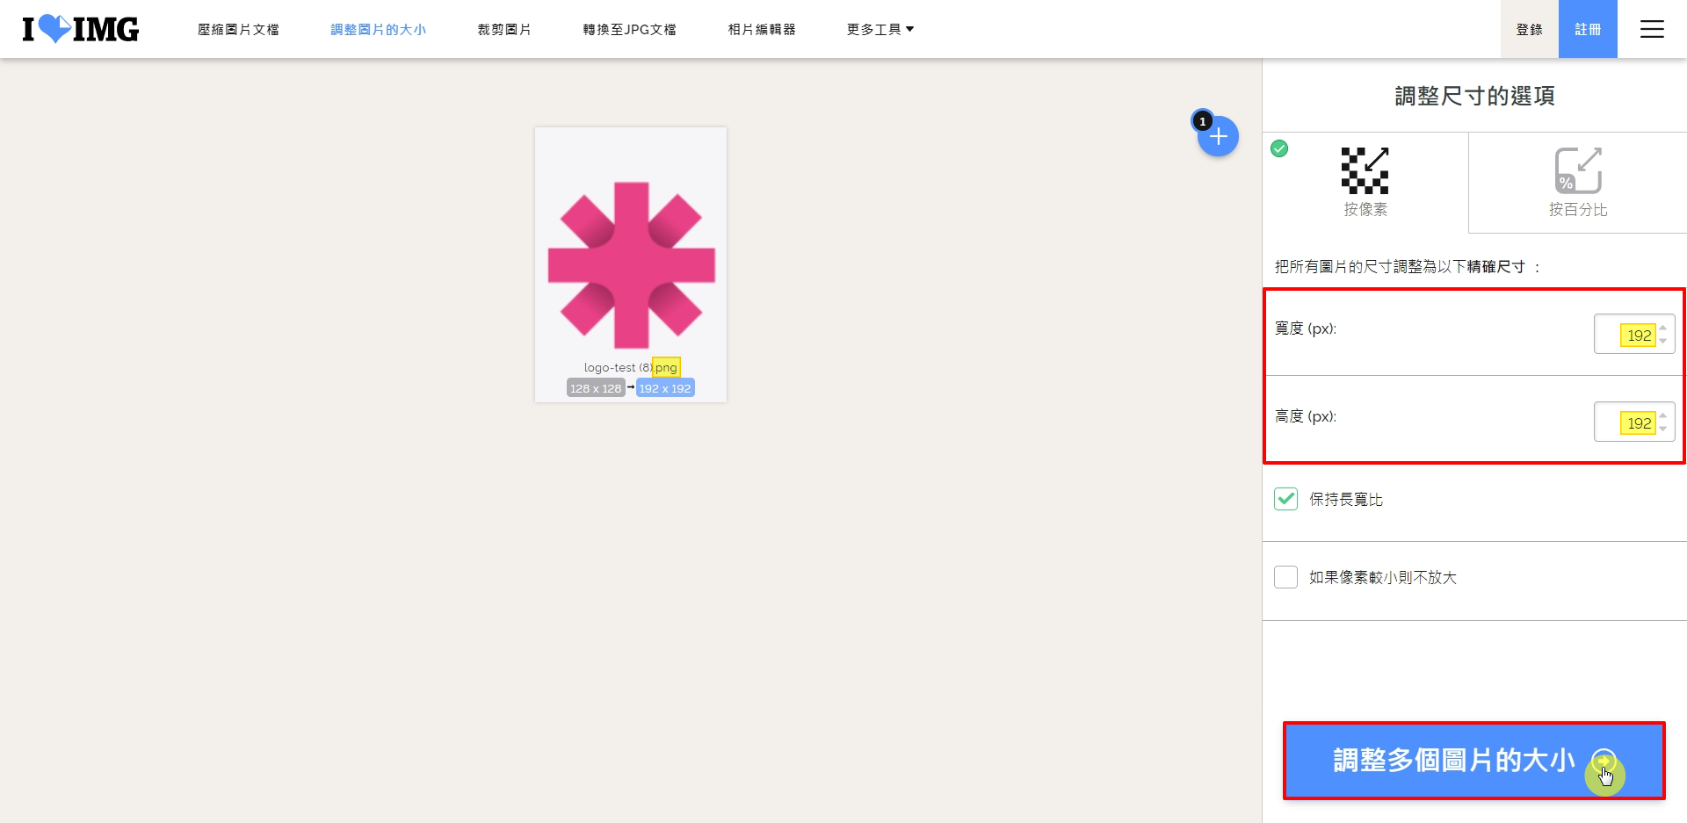Select the resize by percentage icon
The image size is (1687, 823).
click(x=1578, y=170)
